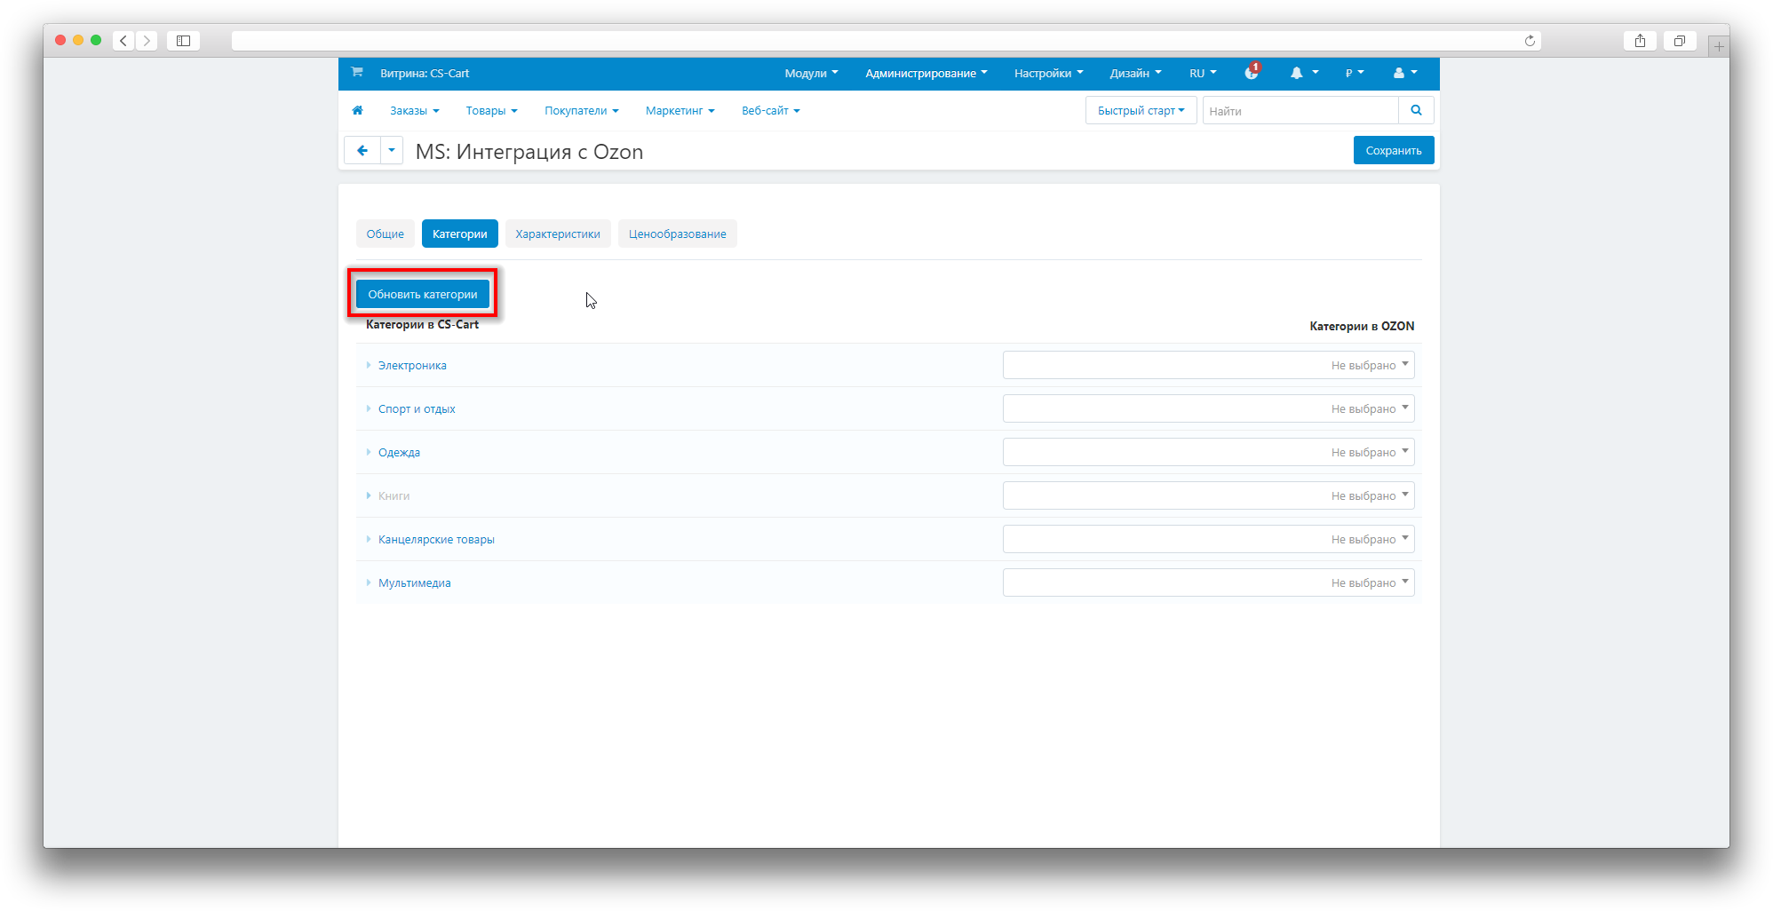Screen dimensions: 1773x911
Task: Choose OZON category for Электроника
Action: (x=1208, y=365)
